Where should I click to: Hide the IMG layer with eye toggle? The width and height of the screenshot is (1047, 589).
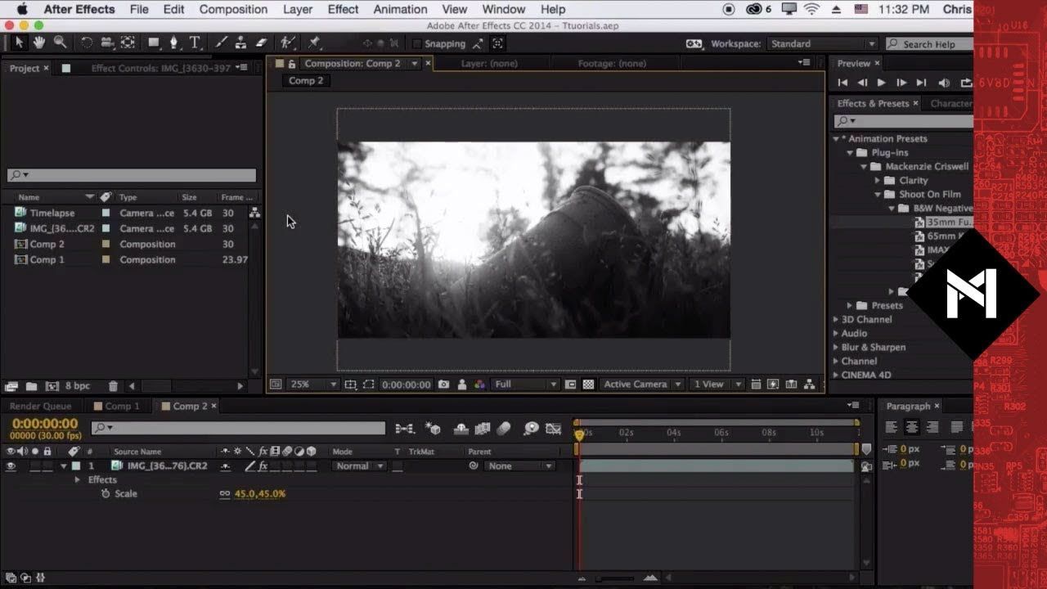point(11,466)
